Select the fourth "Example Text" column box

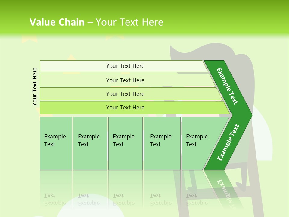point(162,143)
